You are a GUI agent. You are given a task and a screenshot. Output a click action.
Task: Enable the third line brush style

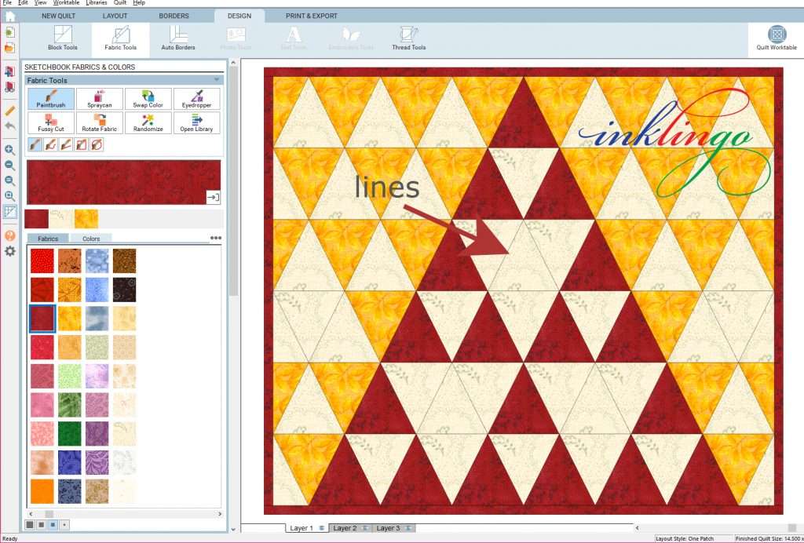click(66, 145)
